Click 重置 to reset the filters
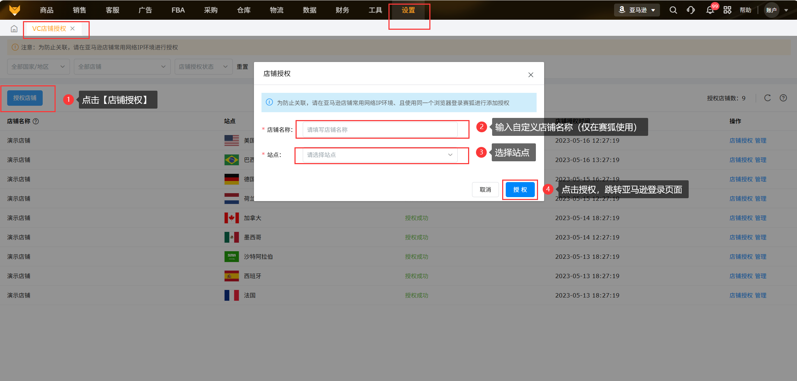 click(x=242, y=67)
